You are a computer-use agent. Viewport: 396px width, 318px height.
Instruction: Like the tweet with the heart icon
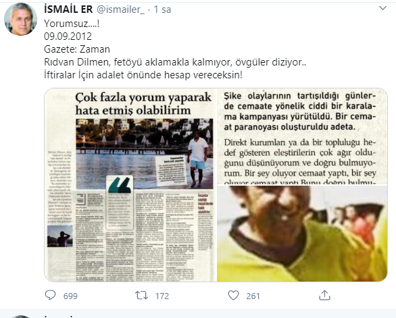[233, 295]
